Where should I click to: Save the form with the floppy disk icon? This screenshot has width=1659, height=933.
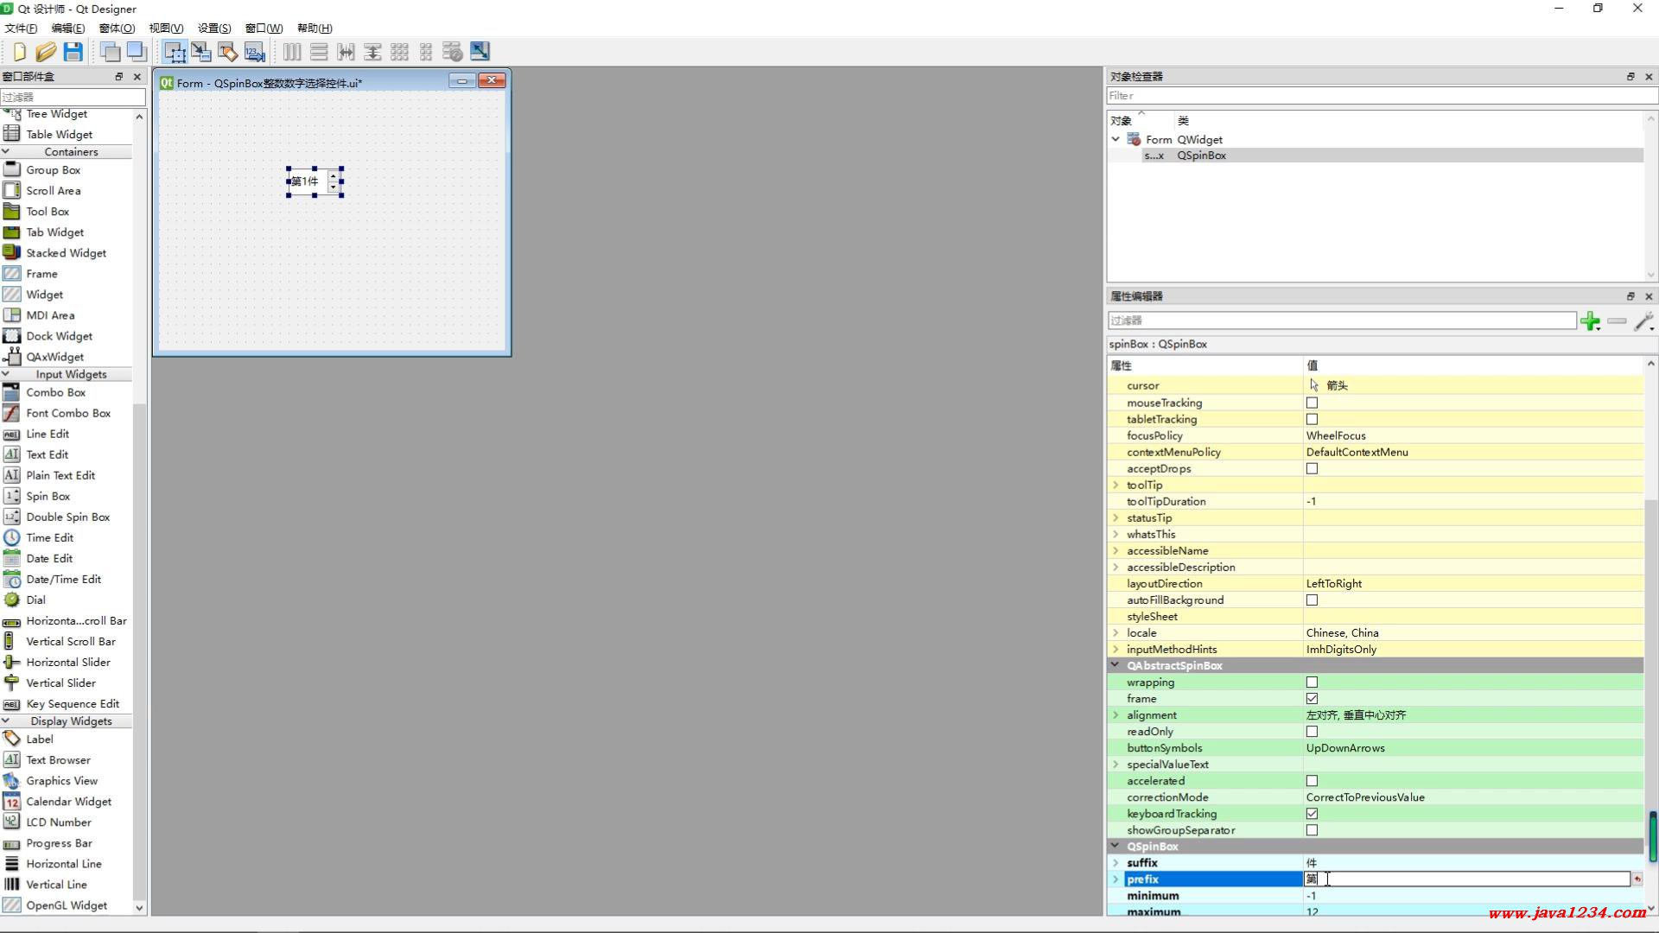tap(73, 52)
